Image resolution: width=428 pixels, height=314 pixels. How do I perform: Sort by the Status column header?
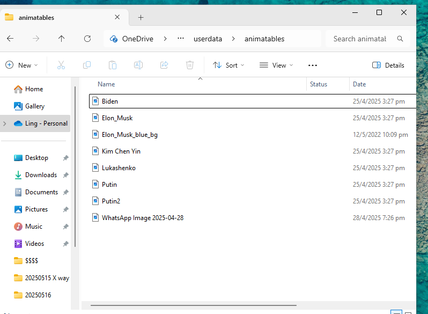(x=328, y=84)
